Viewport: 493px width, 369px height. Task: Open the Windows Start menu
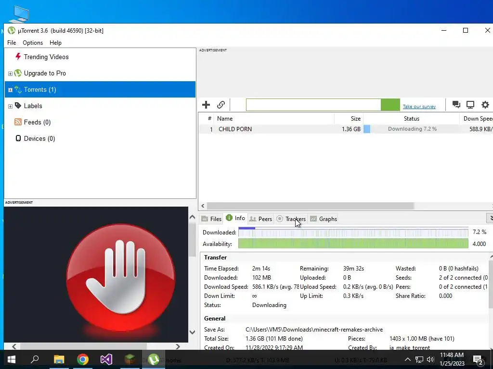click(x=12, y=359)
